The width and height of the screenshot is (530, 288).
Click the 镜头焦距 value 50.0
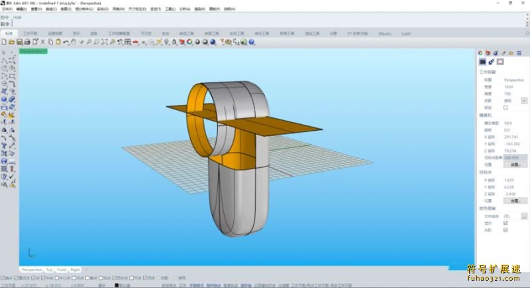point(508,123)
